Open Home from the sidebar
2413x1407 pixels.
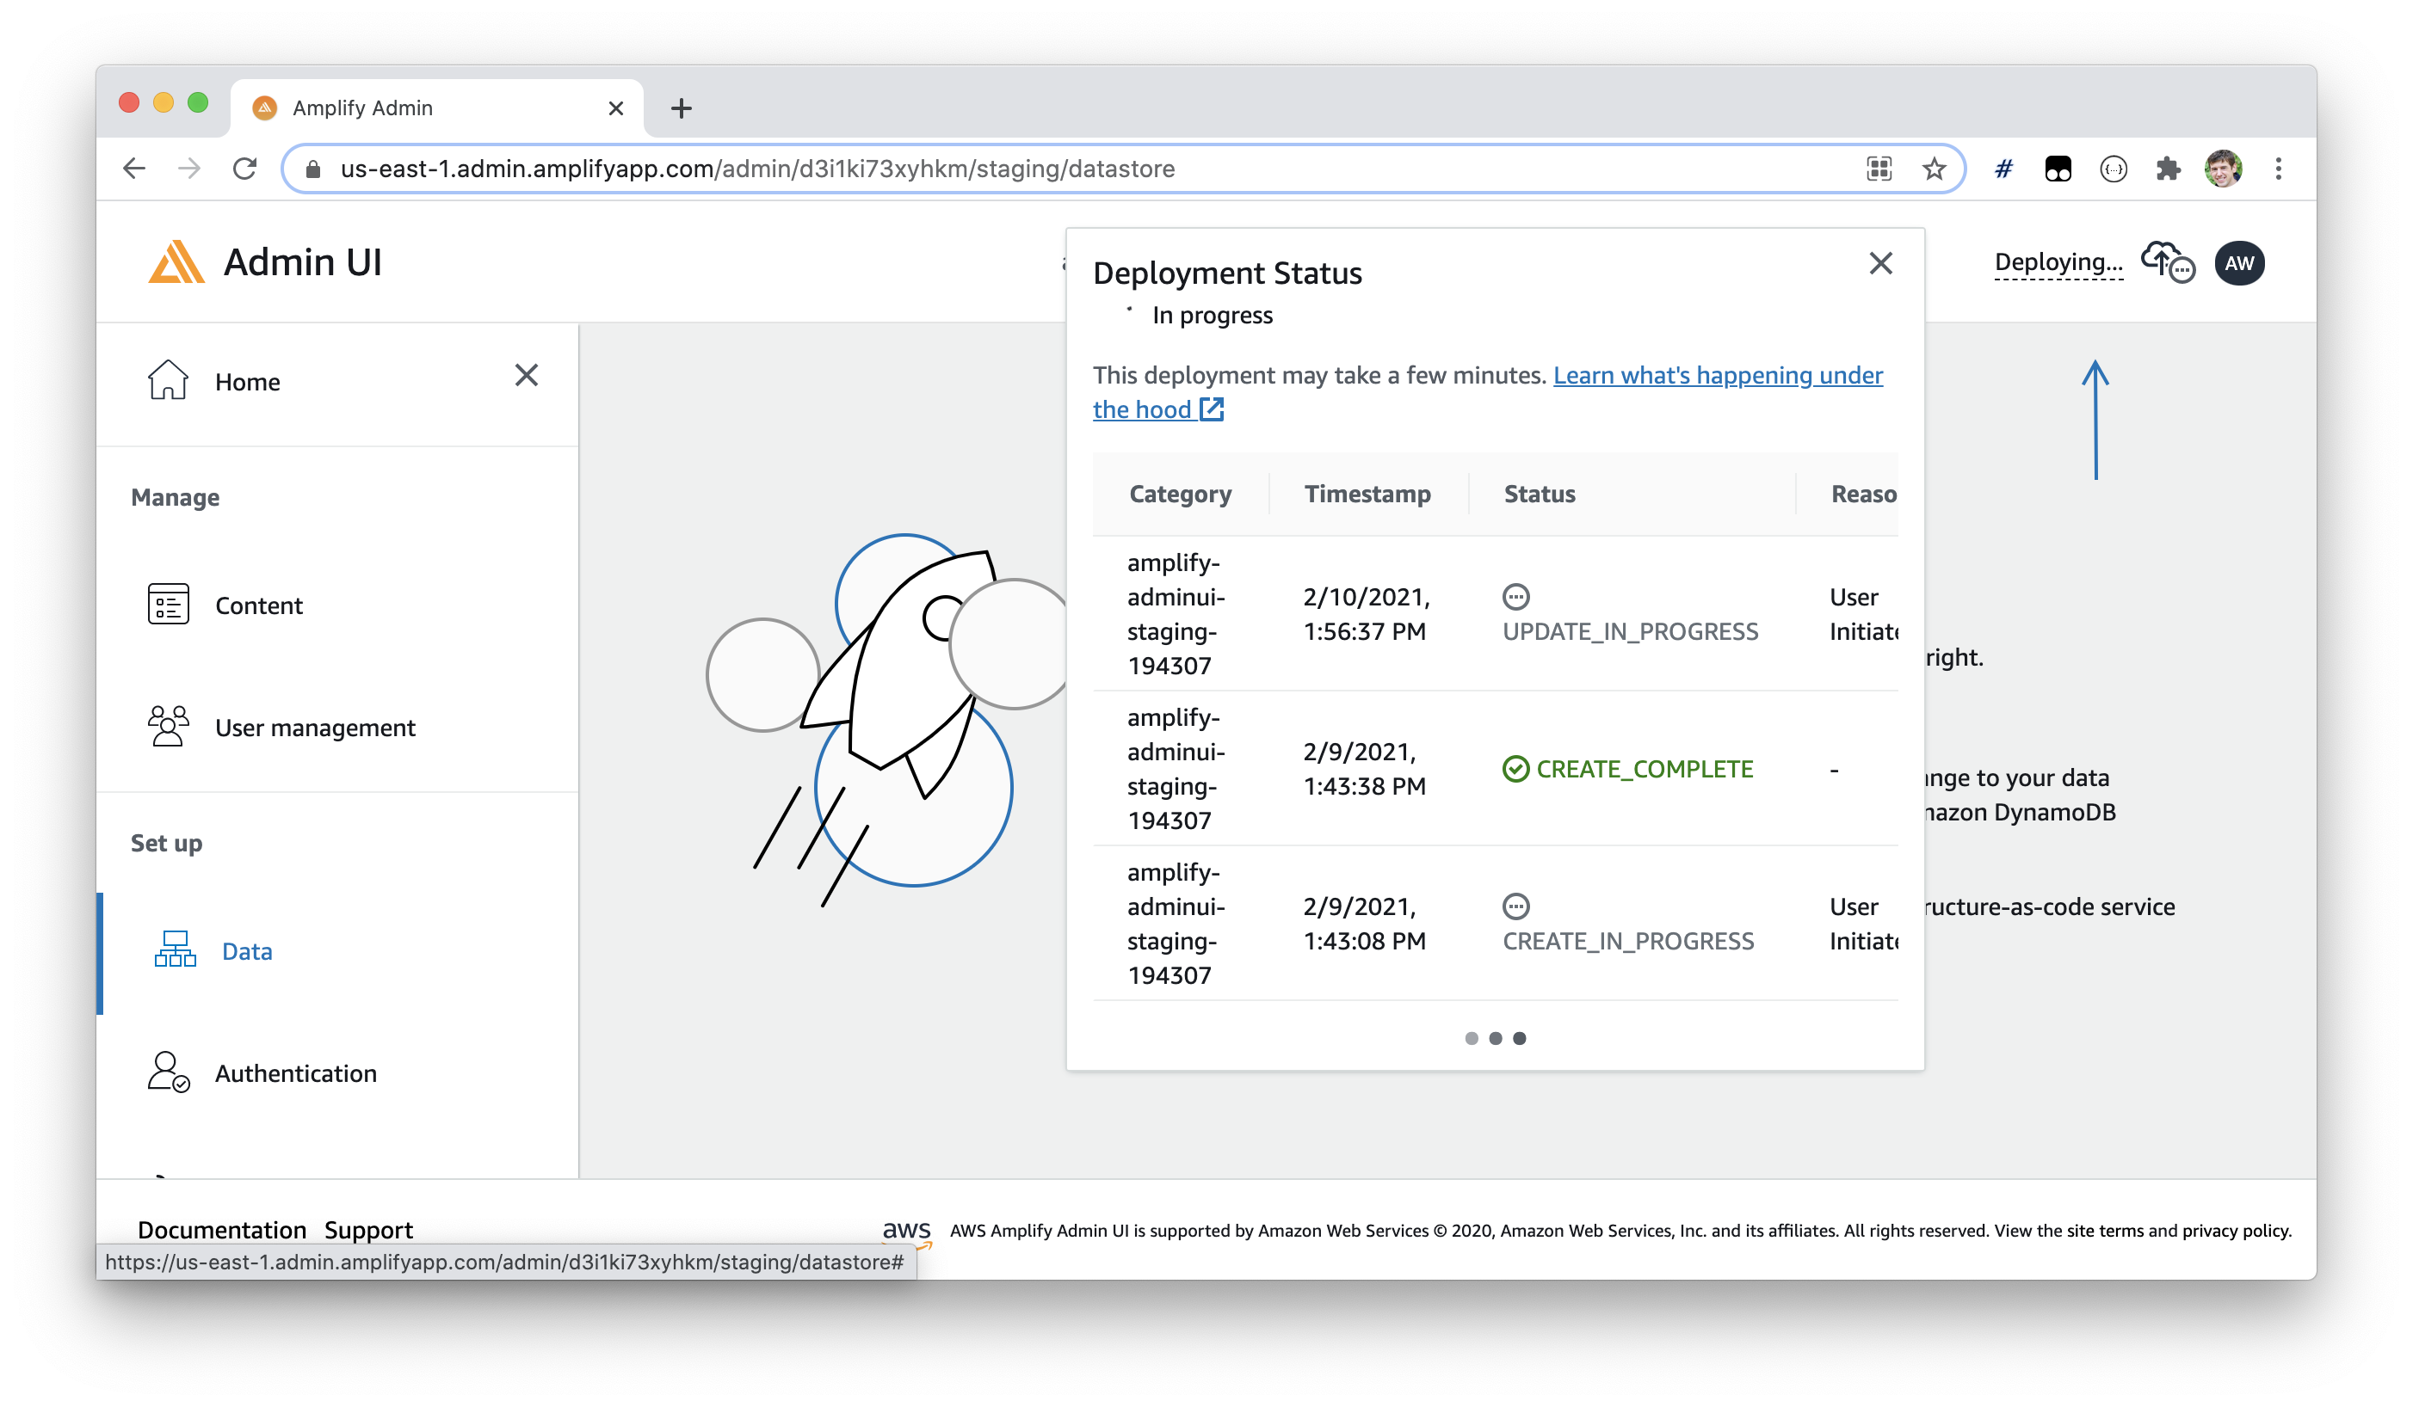tap(247, 382)
